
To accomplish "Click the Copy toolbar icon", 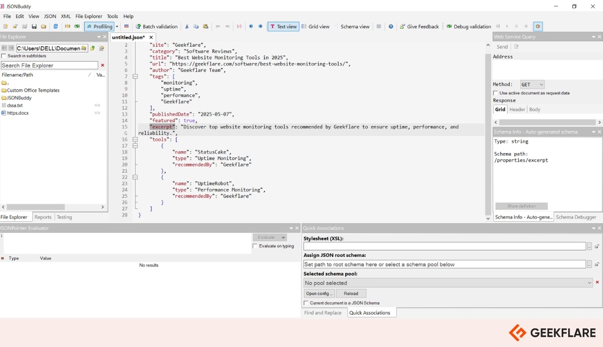I will (x=196, y=27).
